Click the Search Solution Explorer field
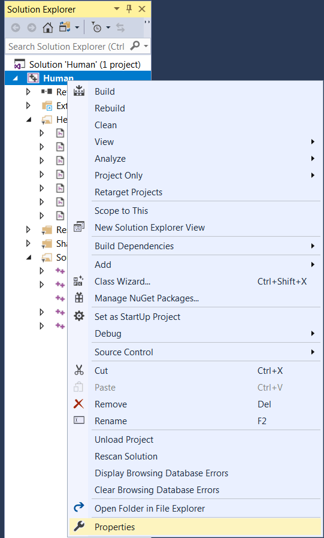This screenshot has height=538, width=324. coord(68,46)
